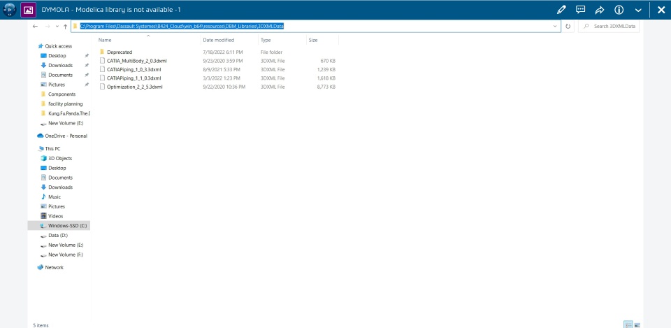Go up one folder level
Viewport: 671px width, 328px height.
click(x=65, y=26)
